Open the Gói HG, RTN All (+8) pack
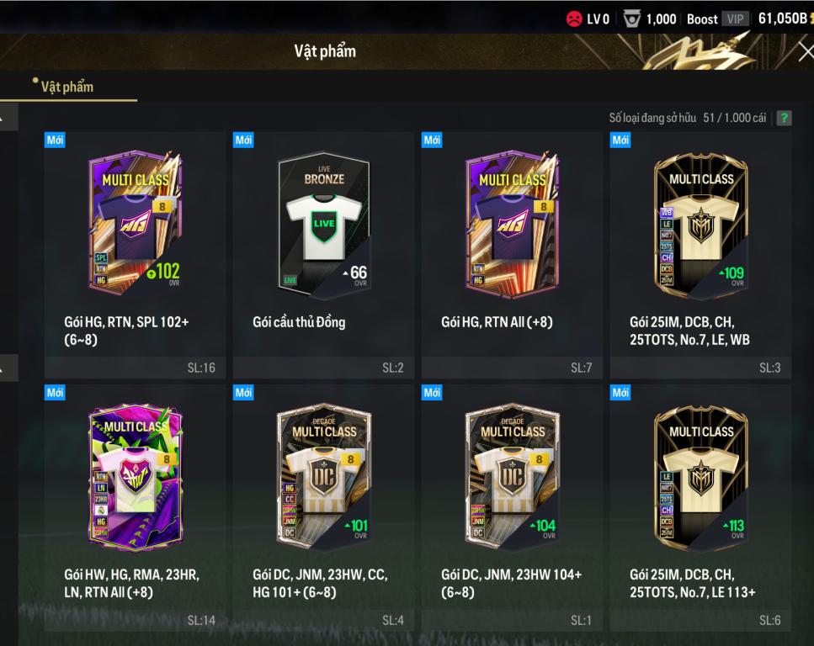 click(513, 225)
